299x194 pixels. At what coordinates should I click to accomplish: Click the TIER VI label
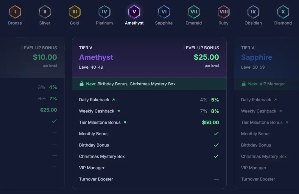[x=248, y=48]
